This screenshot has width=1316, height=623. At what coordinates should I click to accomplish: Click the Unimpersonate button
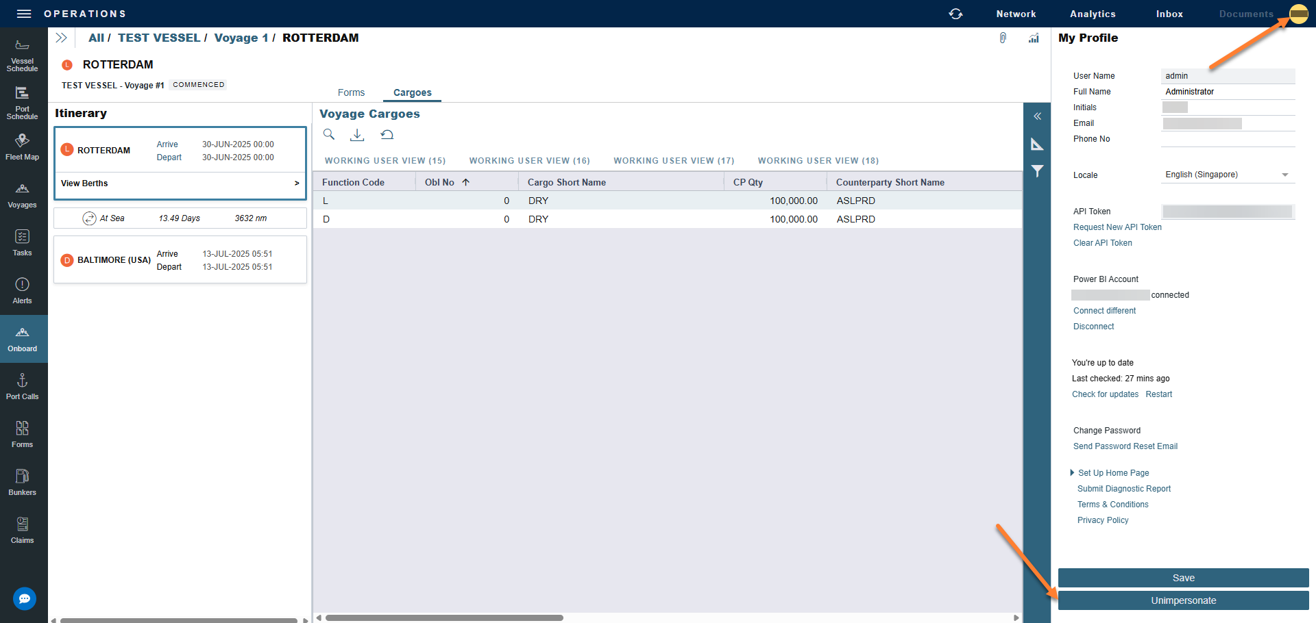tap(1183, 600)
